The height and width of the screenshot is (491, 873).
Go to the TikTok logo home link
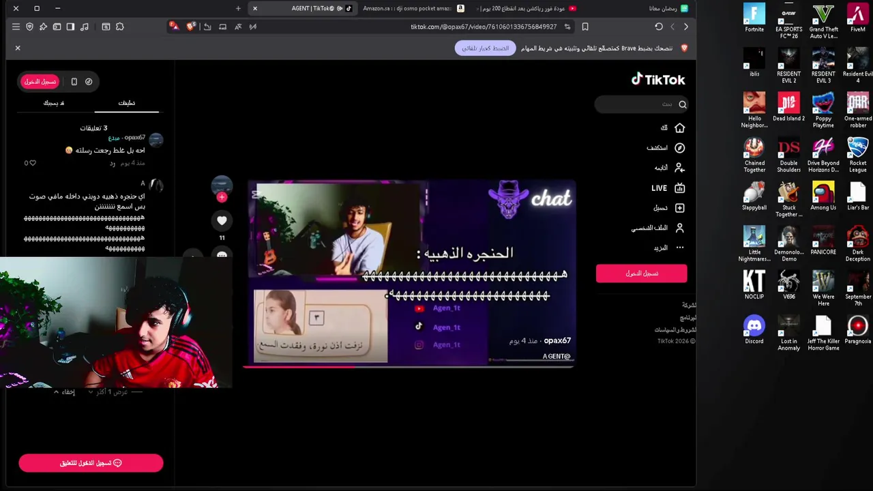click(x=658, y=80)
